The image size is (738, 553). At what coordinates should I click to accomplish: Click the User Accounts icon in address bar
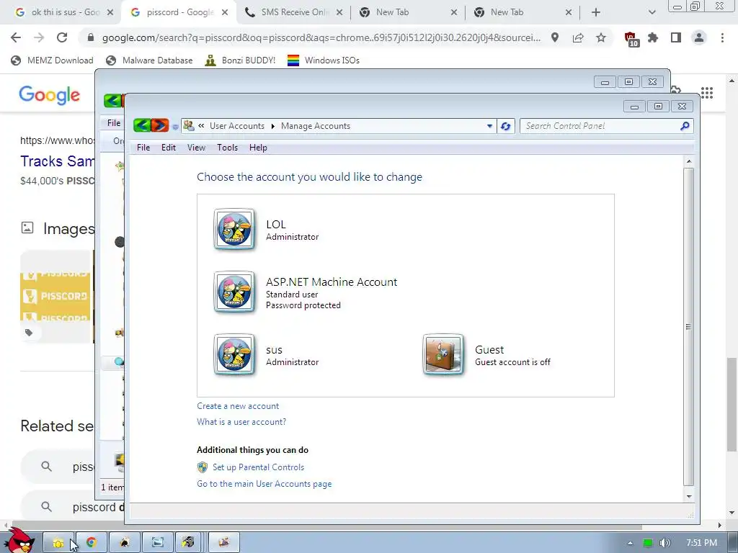(189, 125)
